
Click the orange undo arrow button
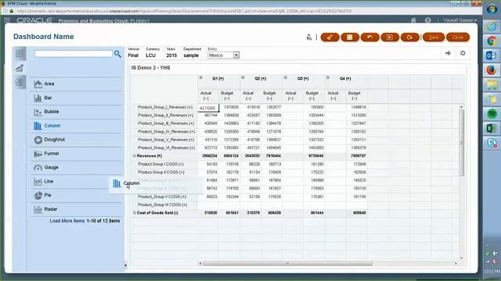(369, 37)
